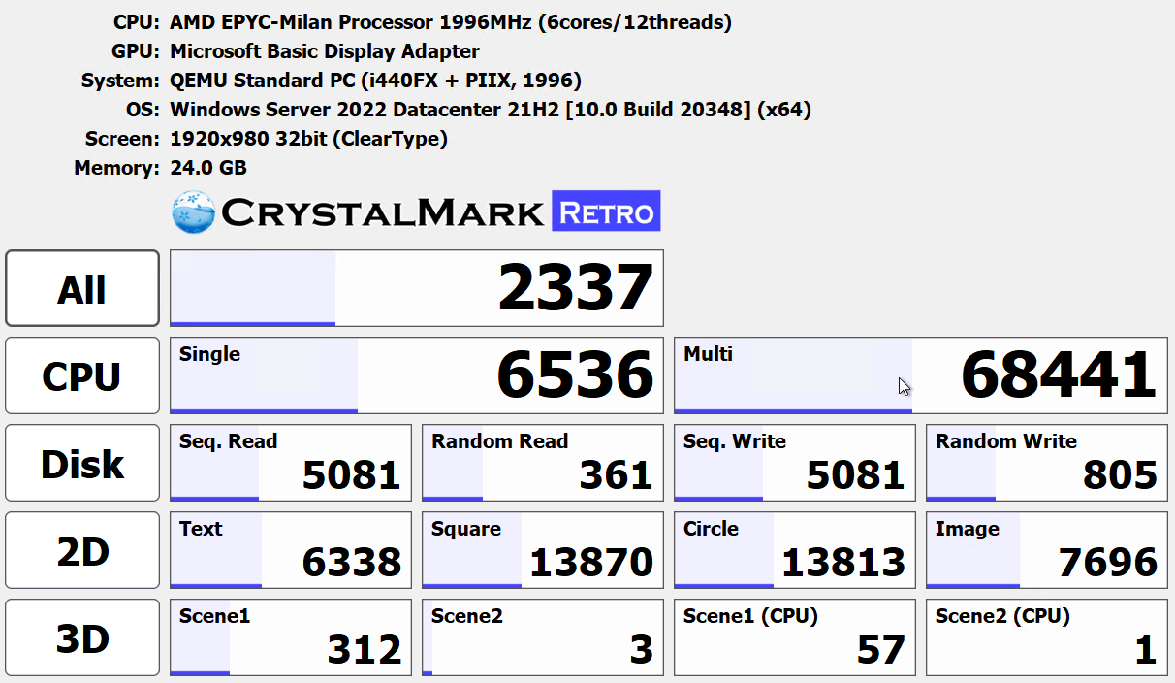
Task: Click the 24.0 GB memory value
Action: point(208,168)
